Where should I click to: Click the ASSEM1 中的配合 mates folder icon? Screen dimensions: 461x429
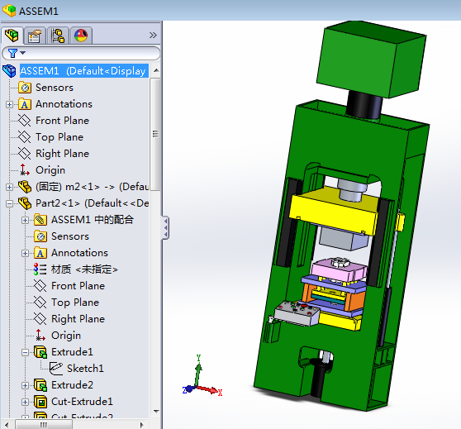40,220
